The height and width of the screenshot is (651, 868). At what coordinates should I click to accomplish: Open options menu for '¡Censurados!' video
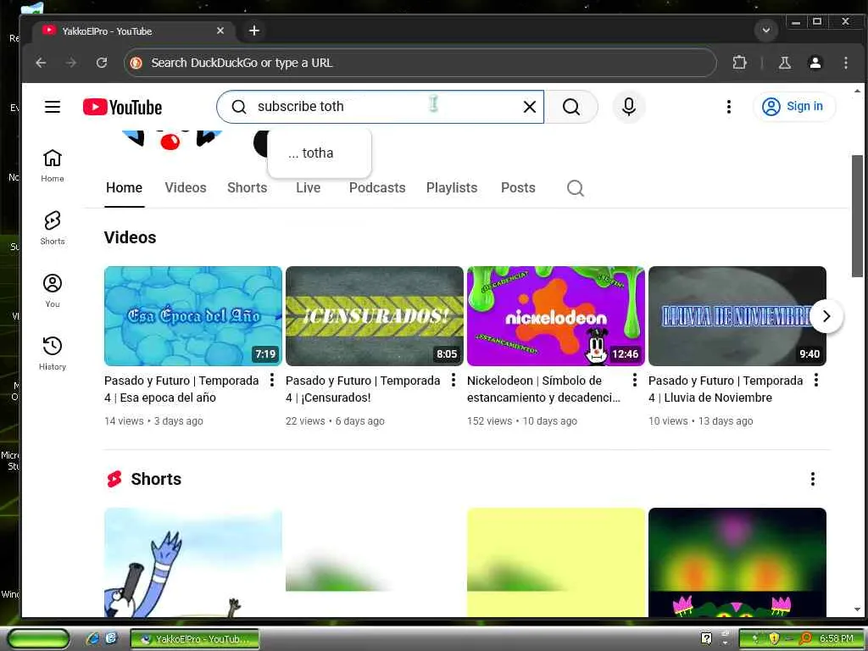453,380
